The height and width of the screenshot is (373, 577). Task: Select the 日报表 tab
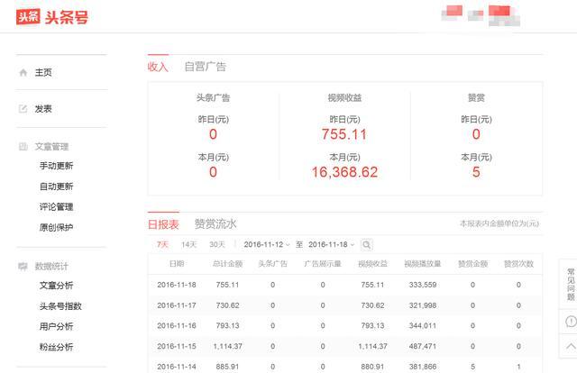tap(163, 224)
